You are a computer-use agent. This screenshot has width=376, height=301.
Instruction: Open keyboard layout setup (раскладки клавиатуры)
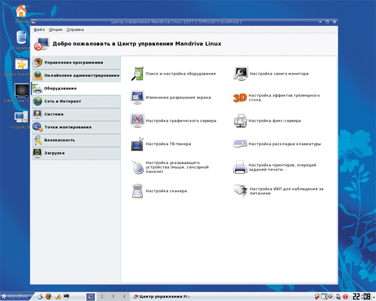coord(277,144)
